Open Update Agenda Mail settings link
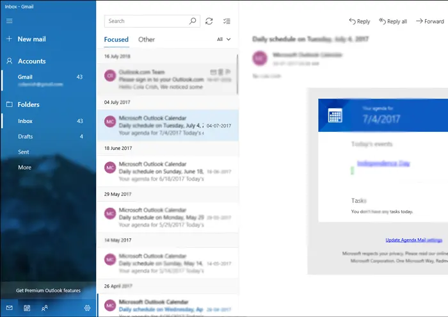Screen dimensions: 448x317 [413, 240]
